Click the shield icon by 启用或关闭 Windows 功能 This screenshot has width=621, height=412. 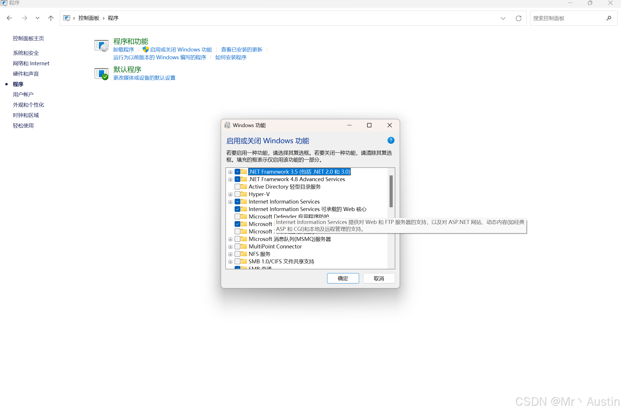point(145,50)
